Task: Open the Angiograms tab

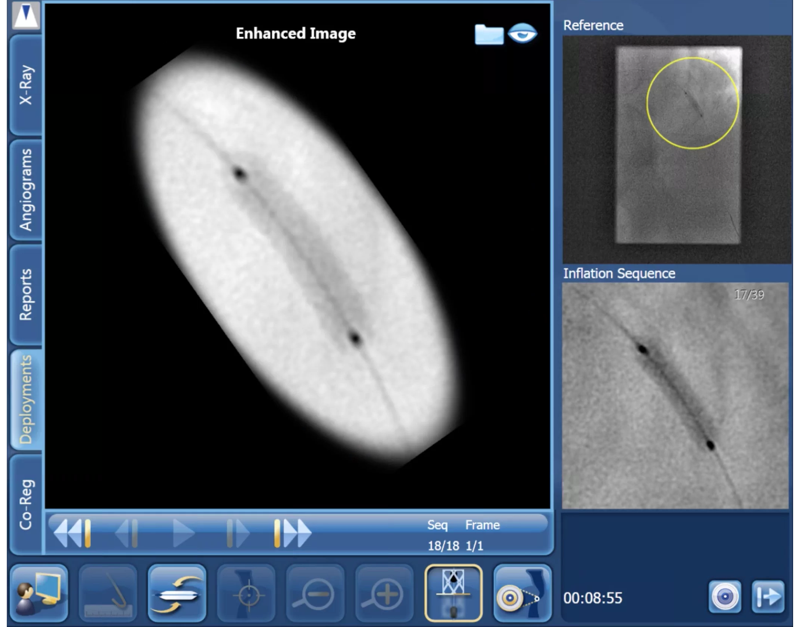Action: [26, 190]
